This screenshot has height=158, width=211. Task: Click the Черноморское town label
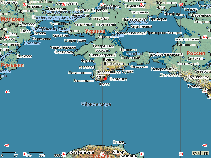point(63,47)
